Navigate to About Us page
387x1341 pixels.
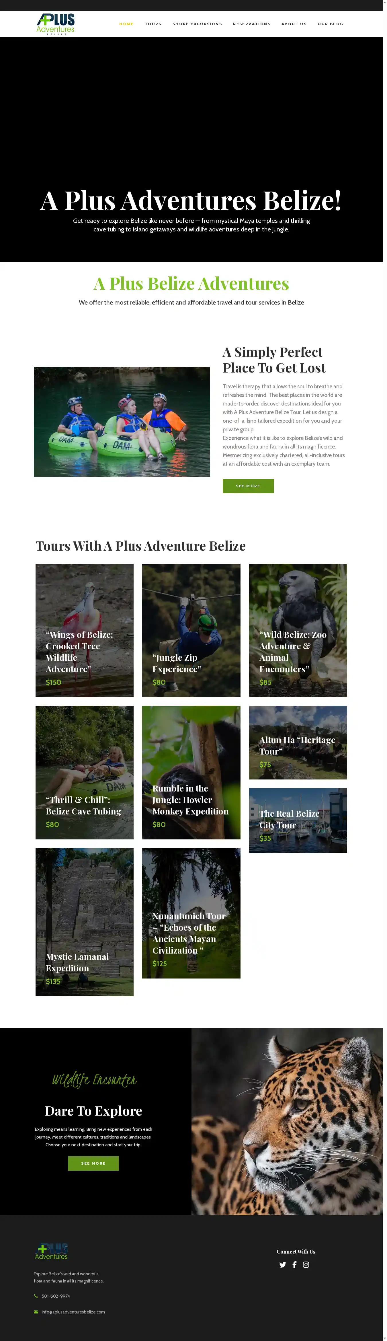(294, 24)
